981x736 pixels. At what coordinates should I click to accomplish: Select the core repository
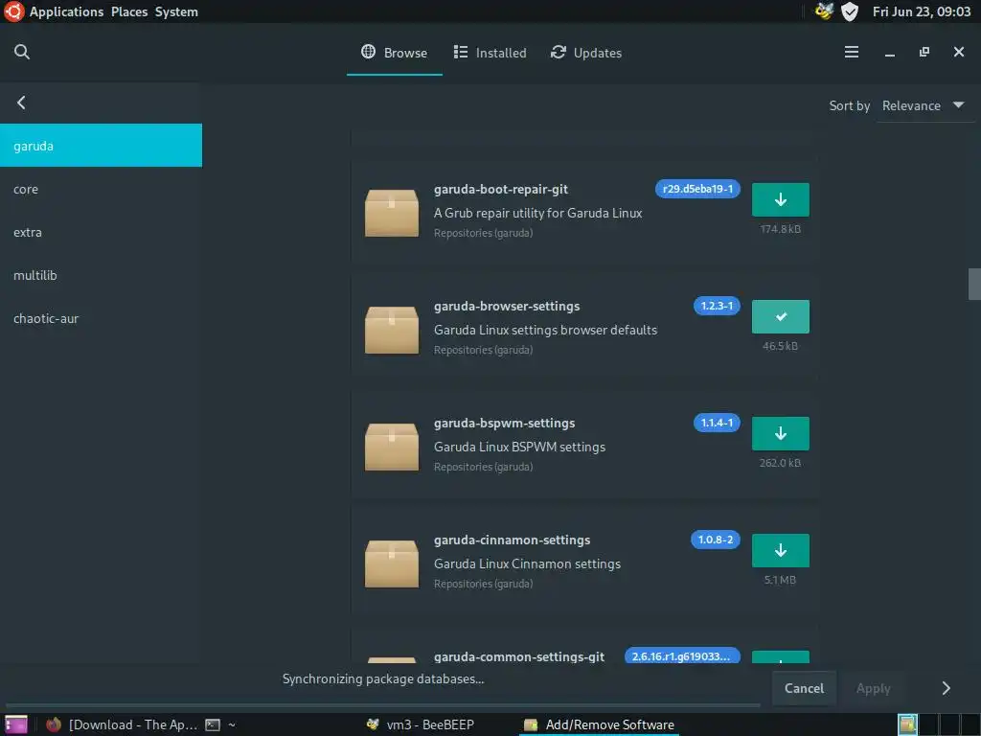[101, 189]
